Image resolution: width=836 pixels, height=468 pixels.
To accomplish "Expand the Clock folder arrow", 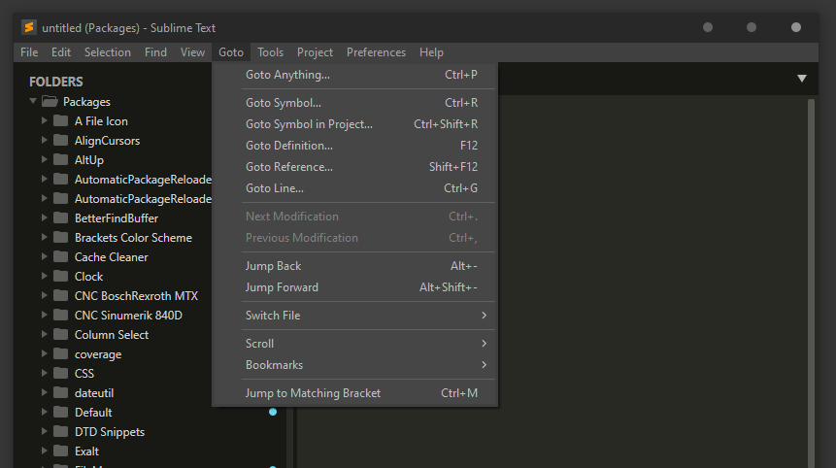I will [45, 276].
